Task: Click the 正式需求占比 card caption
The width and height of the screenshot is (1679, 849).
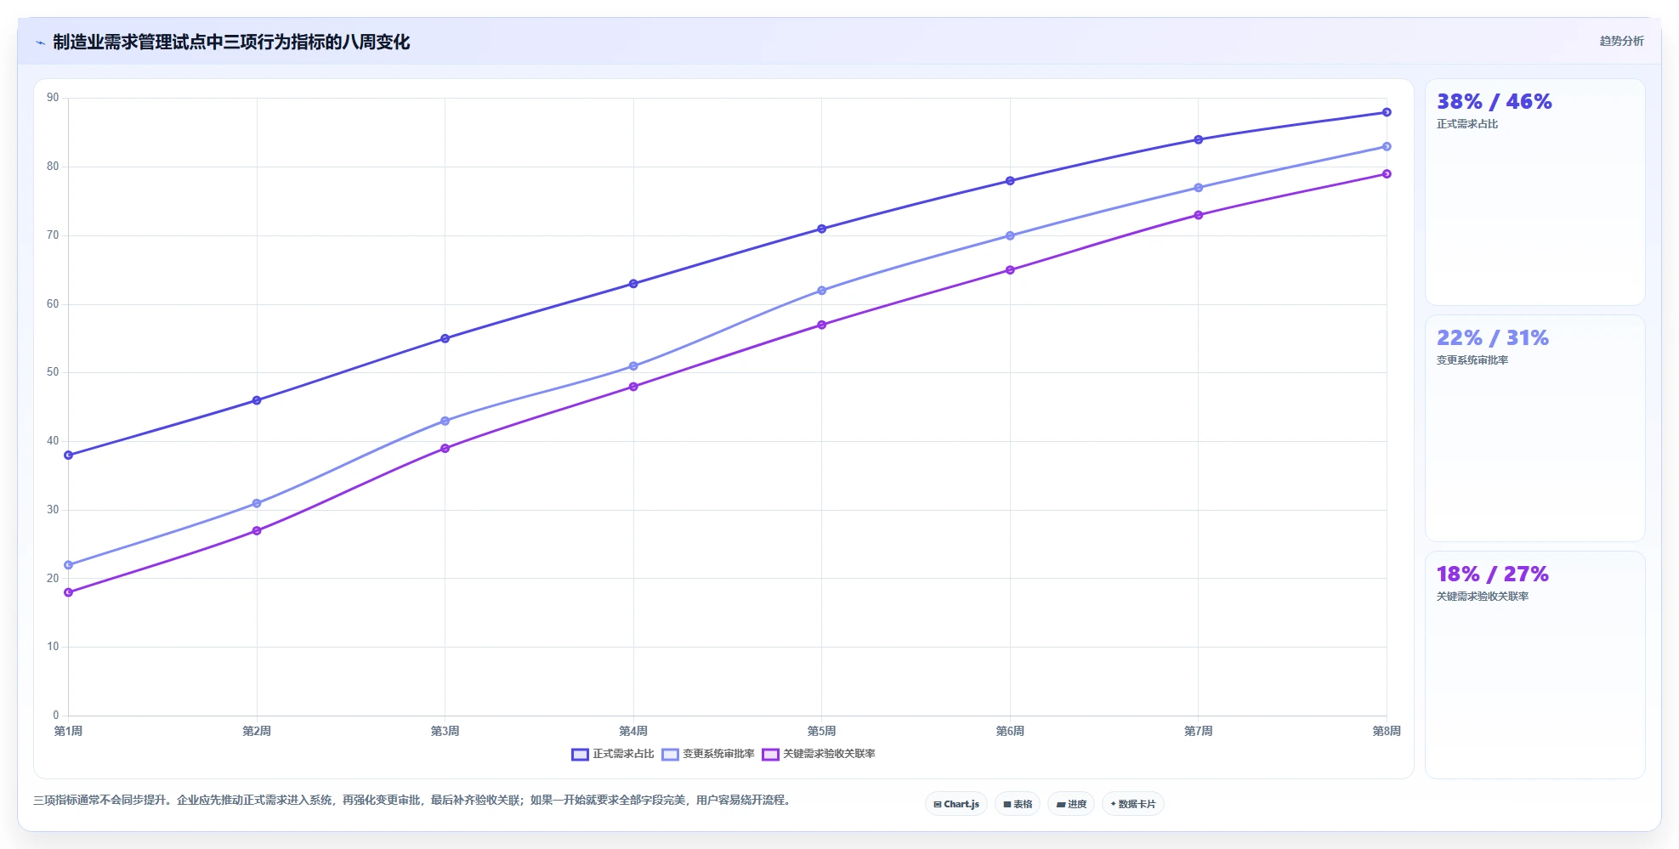Action: (x=1467, y=124)
